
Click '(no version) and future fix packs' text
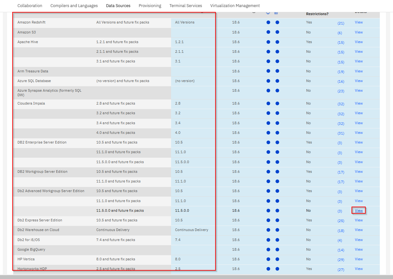tap(123, 81)
